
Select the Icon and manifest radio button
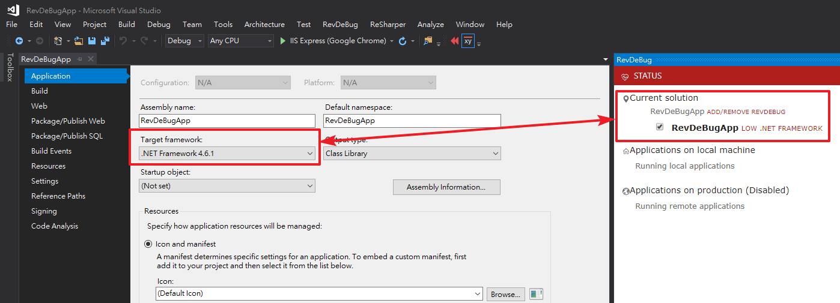[x=148, y=244]
